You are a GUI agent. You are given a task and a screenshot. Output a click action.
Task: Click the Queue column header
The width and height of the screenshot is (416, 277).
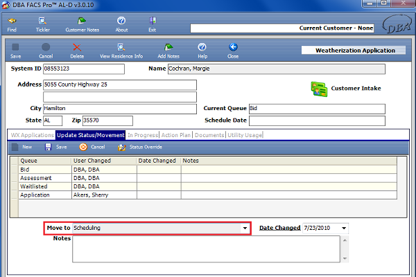point(44,161)
